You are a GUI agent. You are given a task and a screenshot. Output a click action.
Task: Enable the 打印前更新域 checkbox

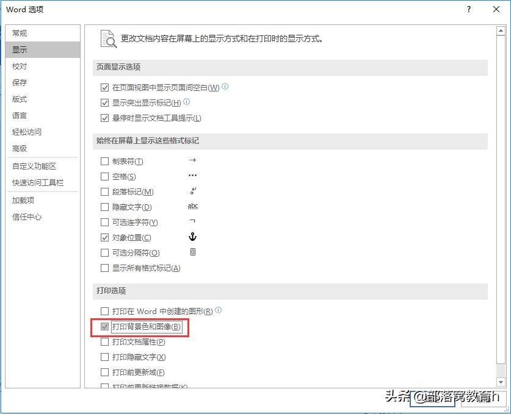tap(104, 372)
